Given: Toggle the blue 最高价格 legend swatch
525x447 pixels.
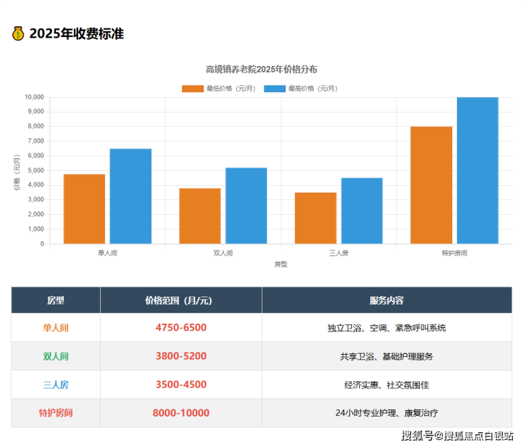Looking at the screenshot, I should click(x=274, y=89).
